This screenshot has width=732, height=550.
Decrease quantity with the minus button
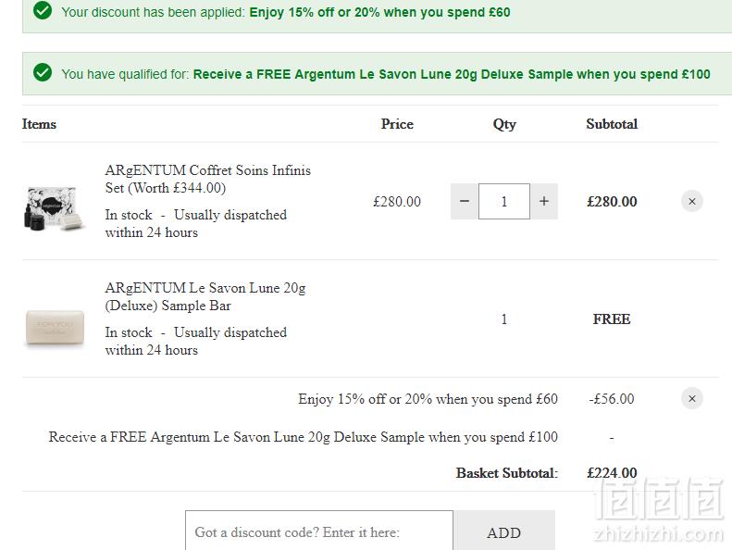tap(464, 202)
